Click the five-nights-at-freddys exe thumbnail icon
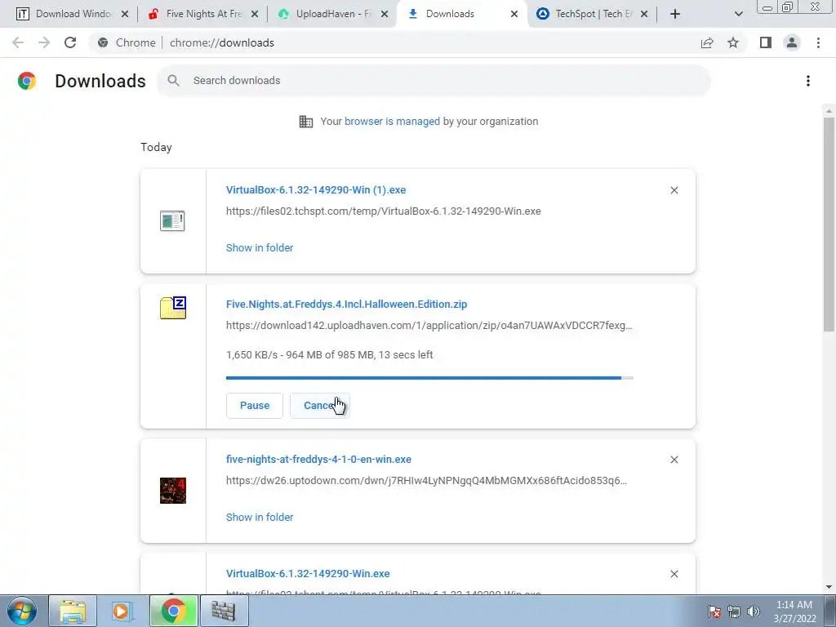 click(x=173, y=491)
